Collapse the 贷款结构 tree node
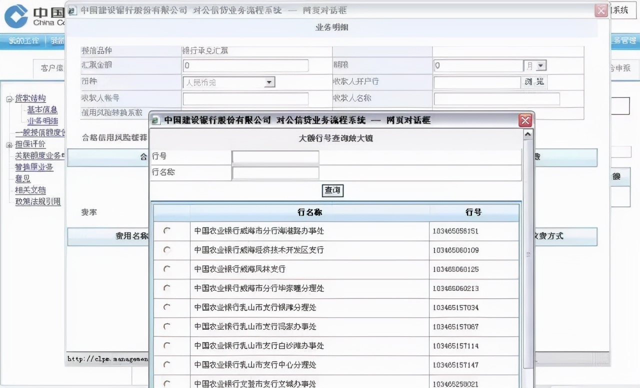Screen dimensions: 640x388 9,99
